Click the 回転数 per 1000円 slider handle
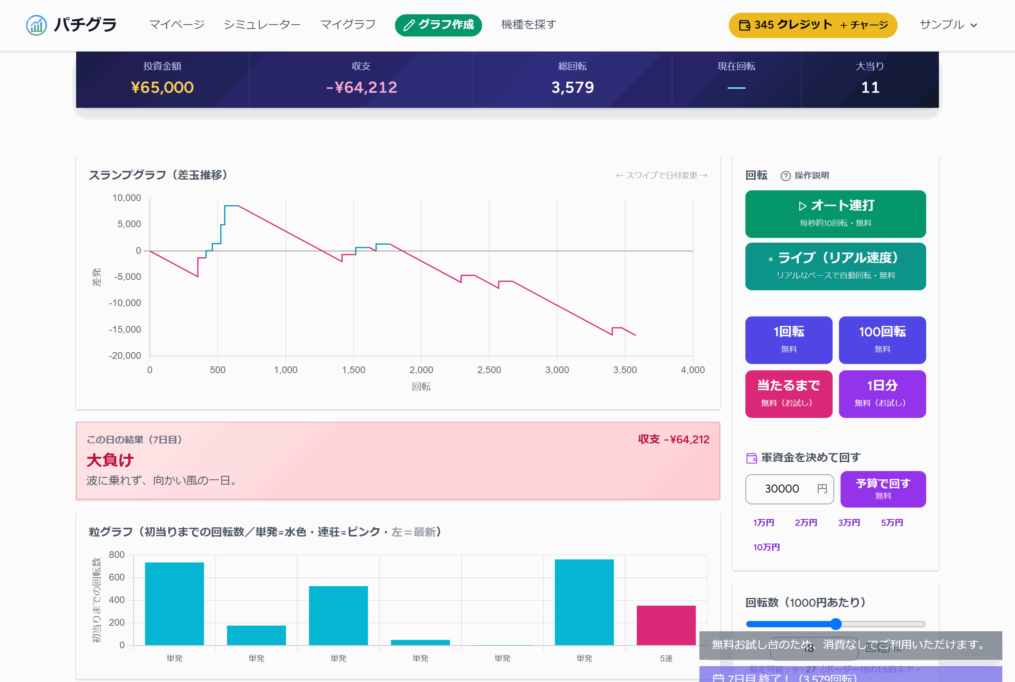 [x=835, y=624]
